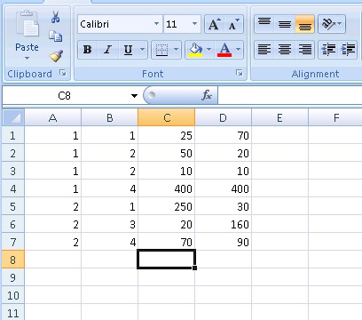Click cell C4 containing 400

[167, 188]
